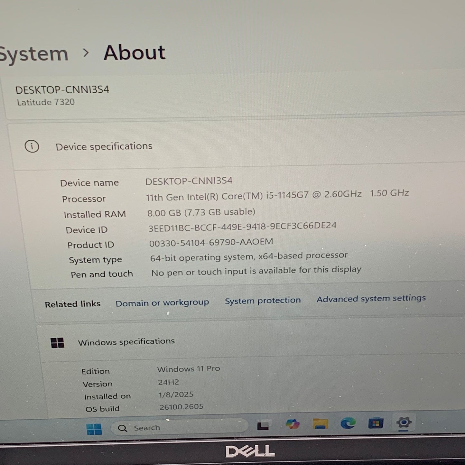465x465 pixels.
Task: Click the Installed RAM label
Action: [x=95, y=214]
